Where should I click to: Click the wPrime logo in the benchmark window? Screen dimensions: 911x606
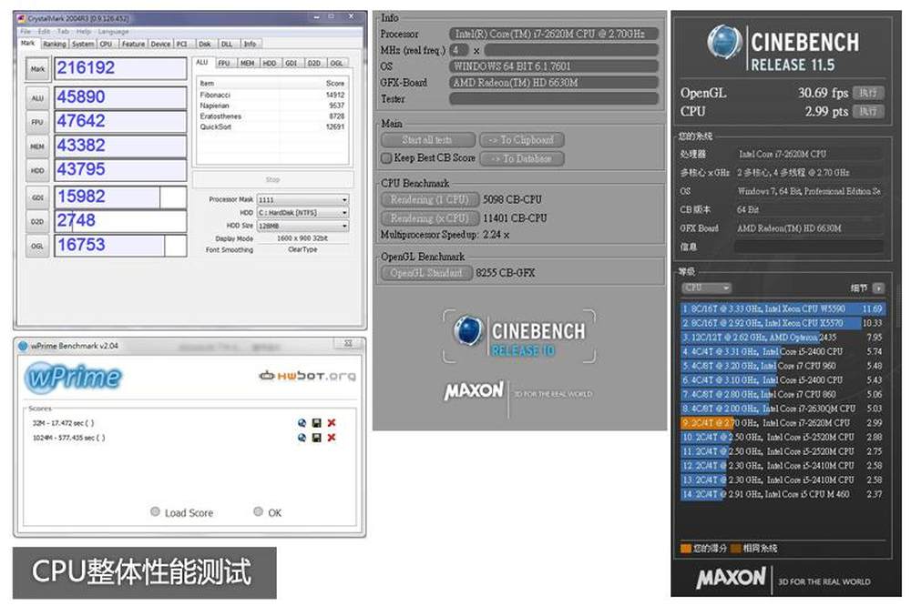click(73, 377)
